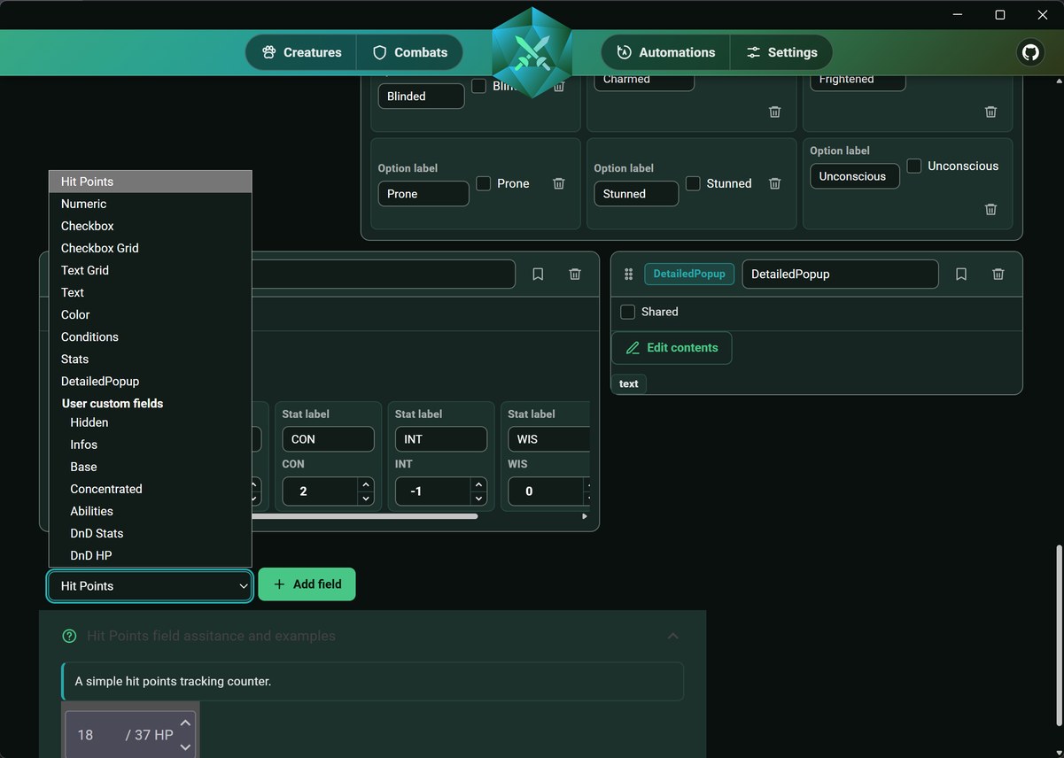Viewport: 1064px width, 758px height.
Task: Click the bookmark icon on the DetailedPopup field
Action: [x=961, y=275]
